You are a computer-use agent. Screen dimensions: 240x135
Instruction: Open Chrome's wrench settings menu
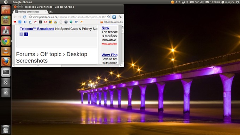click(120, 17)
